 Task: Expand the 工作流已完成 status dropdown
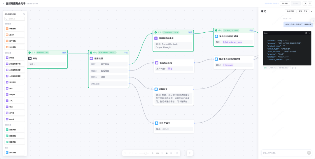[277, 68]
